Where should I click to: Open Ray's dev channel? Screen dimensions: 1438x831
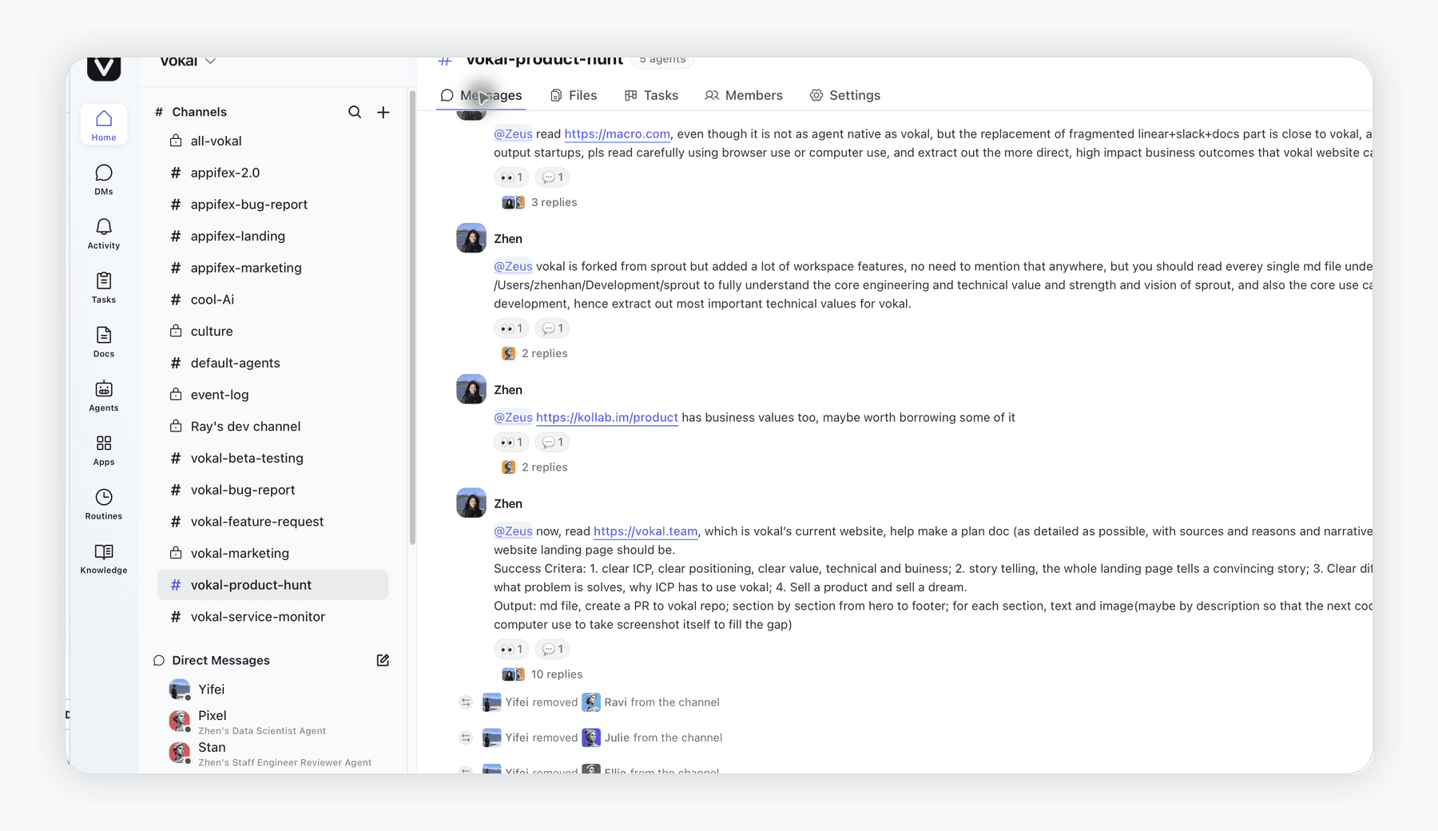[x=272, y=427]
